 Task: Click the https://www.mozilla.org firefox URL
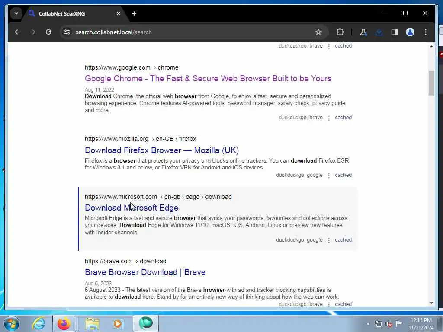coord(141,139)
